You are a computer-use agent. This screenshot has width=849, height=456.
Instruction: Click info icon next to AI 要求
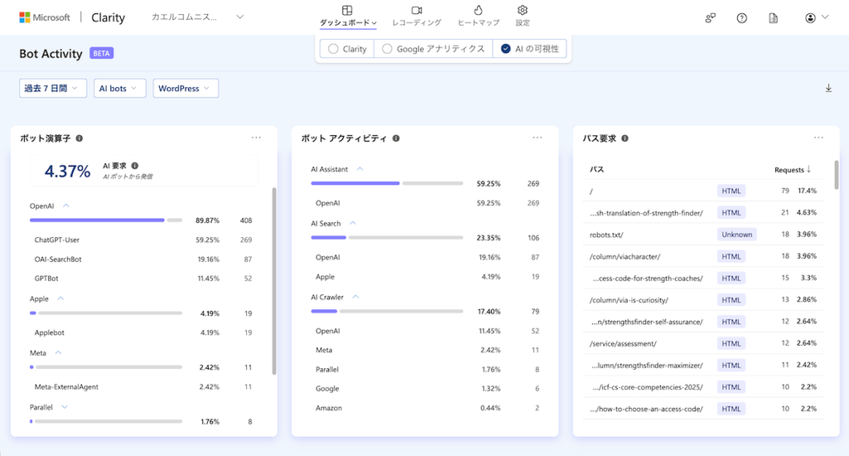pyautogui.click(x=135, y=166)
